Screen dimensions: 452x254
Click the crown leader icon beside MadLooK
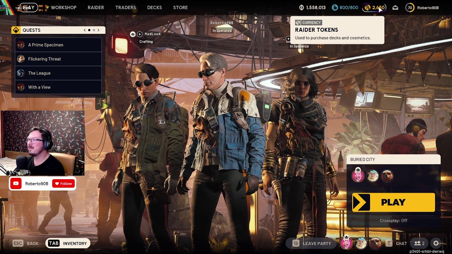click(133, 34)
